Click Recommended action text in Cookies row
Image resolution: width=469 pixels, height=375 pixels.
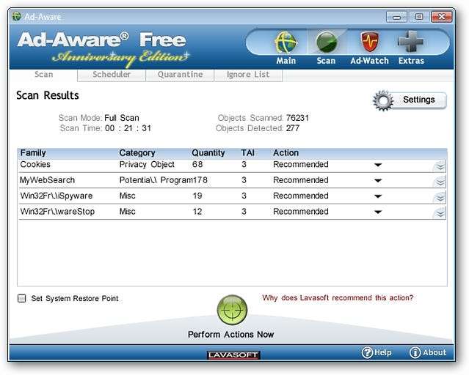click(x=301, y=165)
